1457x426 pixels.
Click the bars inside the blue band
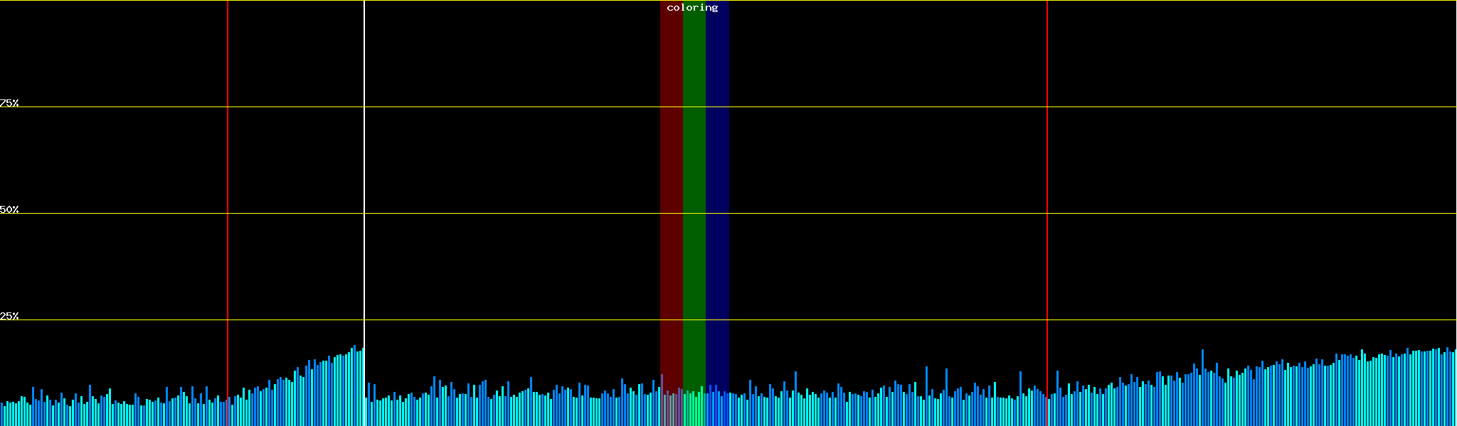pyautogui.click(x=717, y=408)
